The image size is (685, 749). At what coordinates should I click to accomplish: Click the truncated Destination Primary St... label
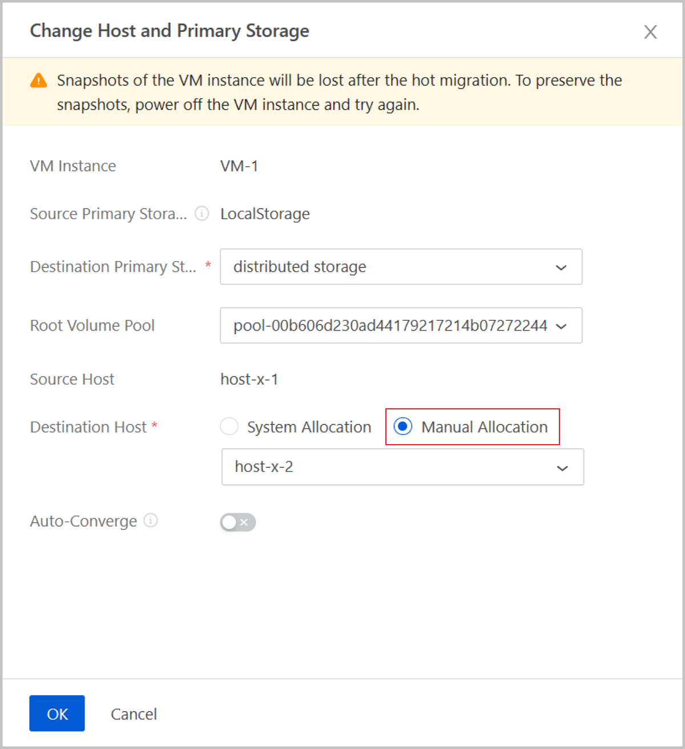click(x=112, y=267)
